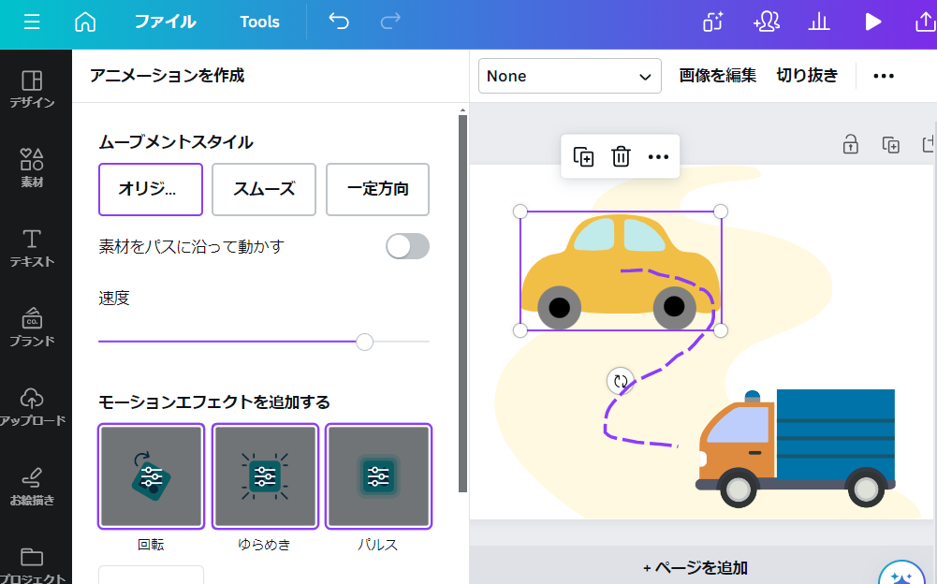Go to the Canva home page
This screenshot has width=937, height=584.
pyautogui.click(x=85, y=22)
